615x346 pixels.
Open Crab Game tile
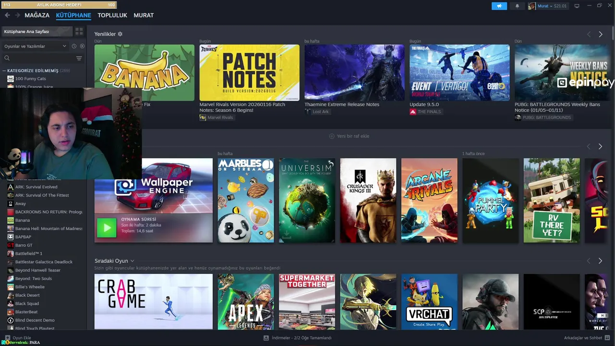click(154, 301)
